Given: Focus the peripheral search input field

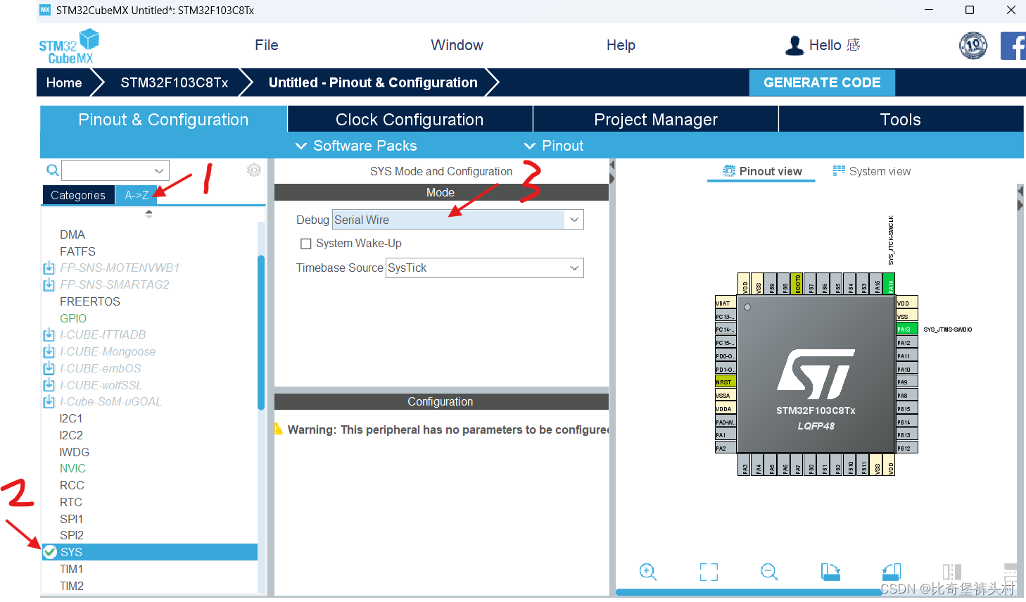Looking at the screenshot, I should pyautogui.click(x=106, y=170).
